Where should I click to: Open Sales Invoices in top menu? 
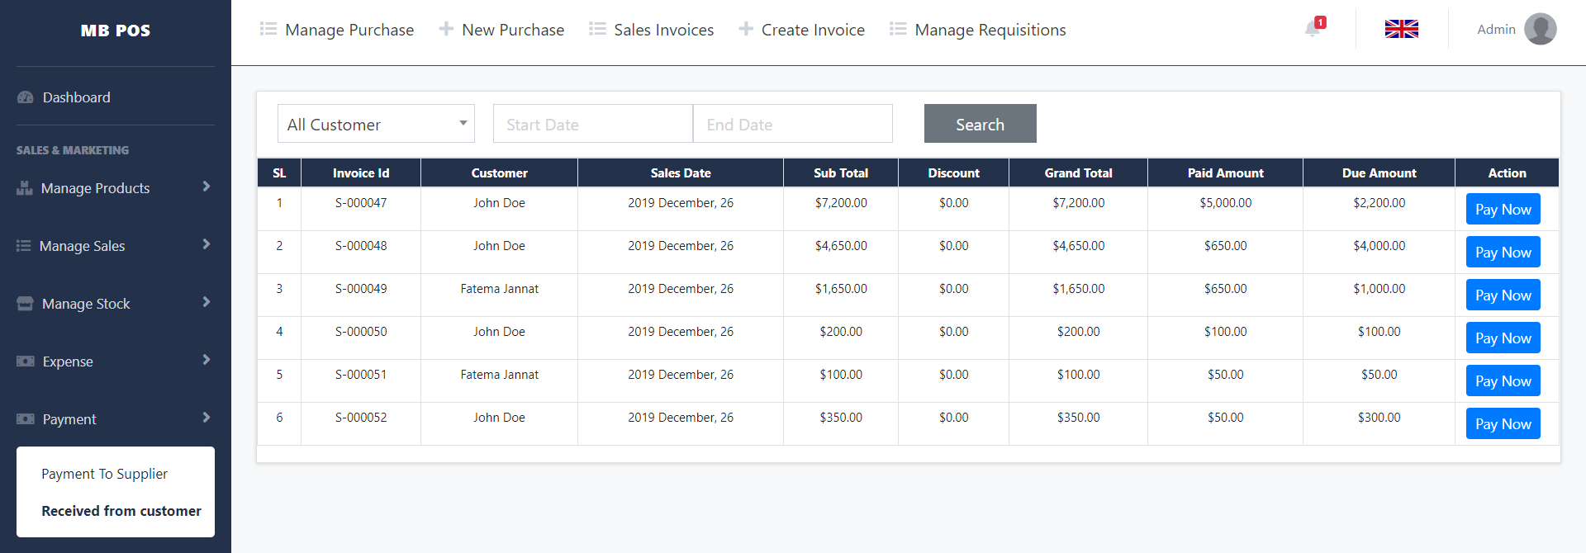[x=663, y=30]
